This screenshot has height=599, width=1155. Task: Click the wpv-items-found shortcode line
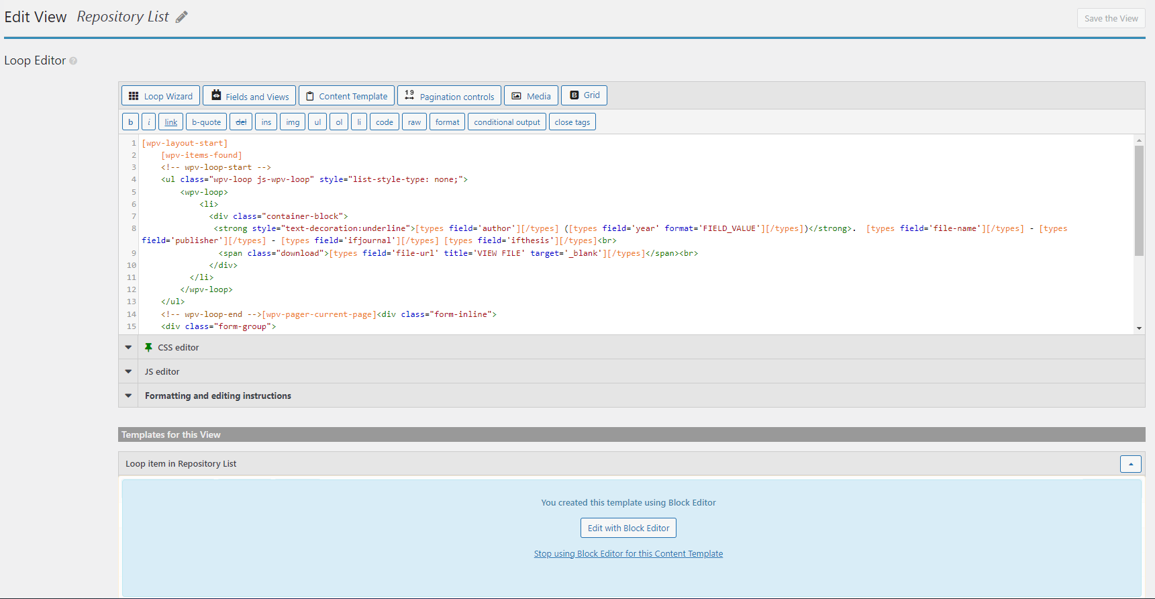pos(201,155)
